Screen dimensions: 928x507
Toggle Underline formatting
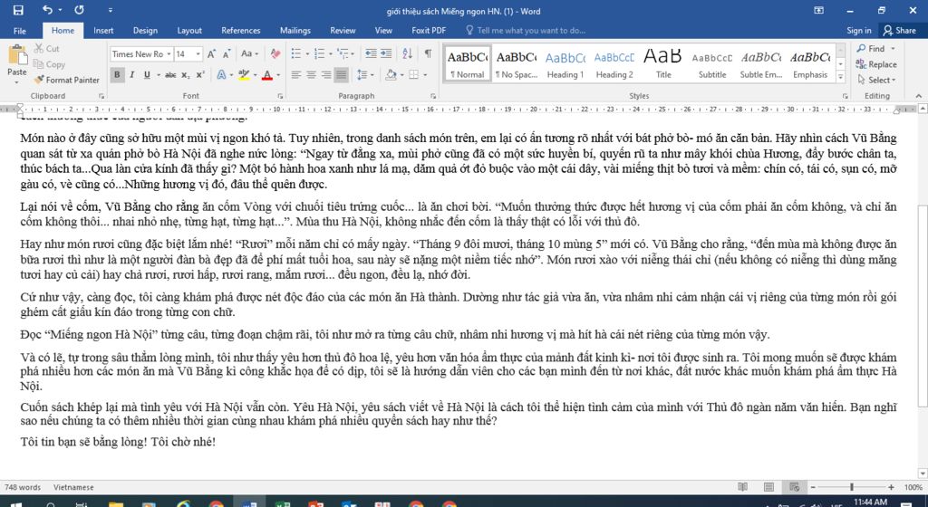147,75
